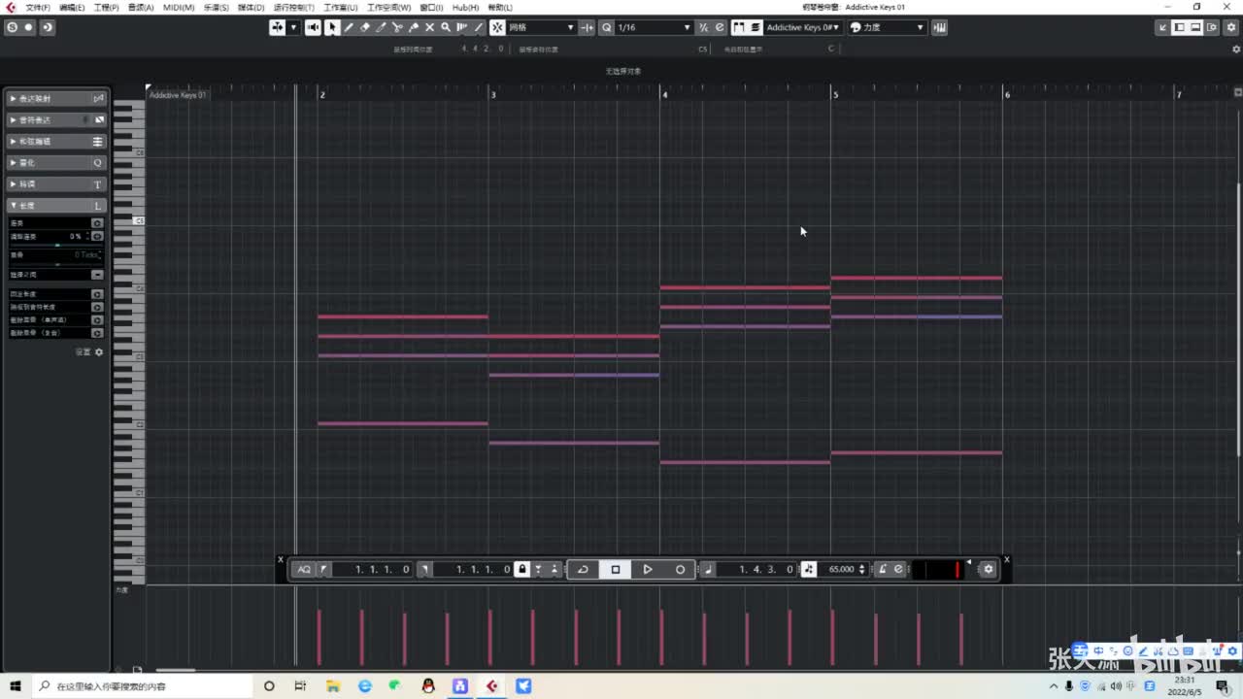Expand the 和弦编辑 inspector section
The image size is (1243, 699).
[56, 142]
